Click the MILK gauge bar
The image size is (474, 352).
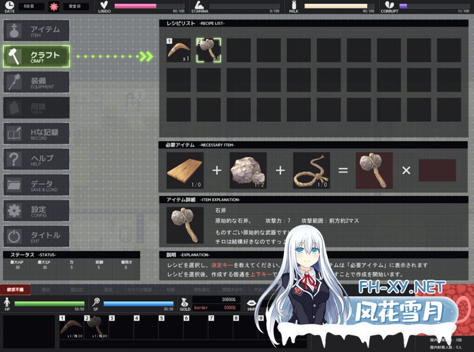[x=339, y=6]
